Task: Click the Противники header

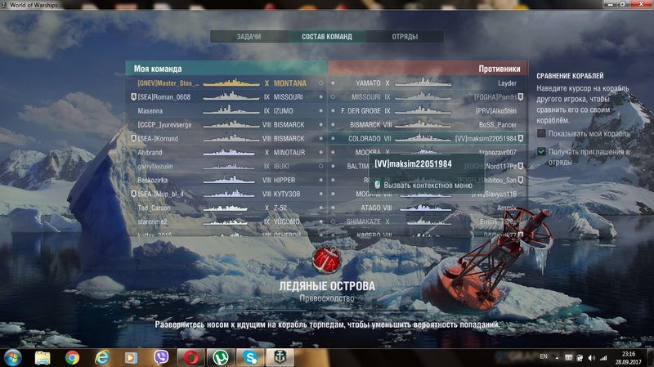Action: point(499,69)
